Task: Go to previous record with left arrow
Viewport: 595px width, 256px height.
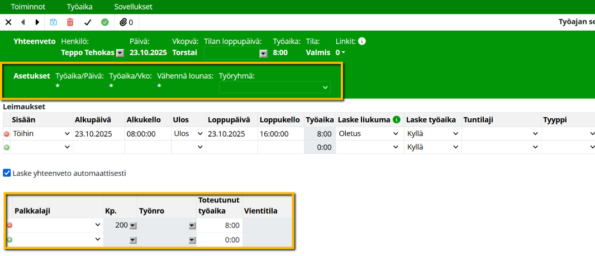Action: point(23,22)
